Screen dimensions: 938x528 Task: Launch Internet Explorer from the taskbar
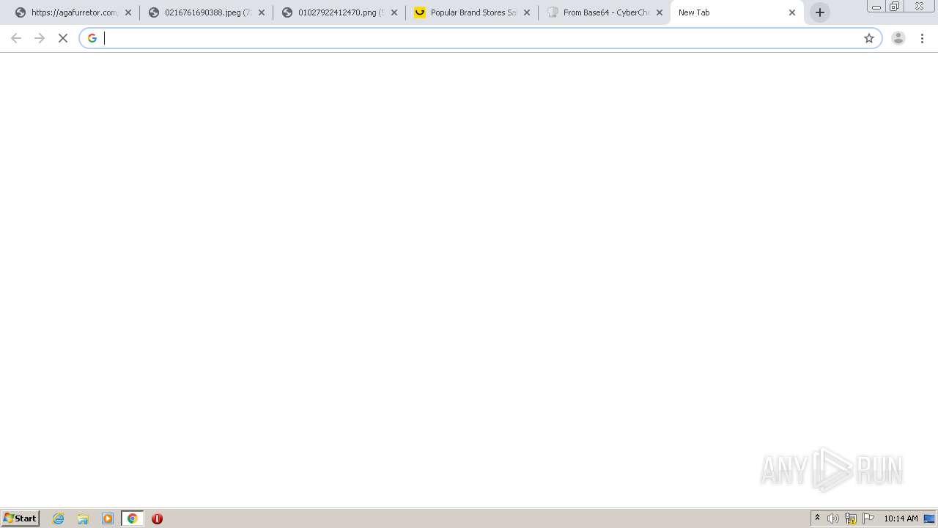[59, 518]
